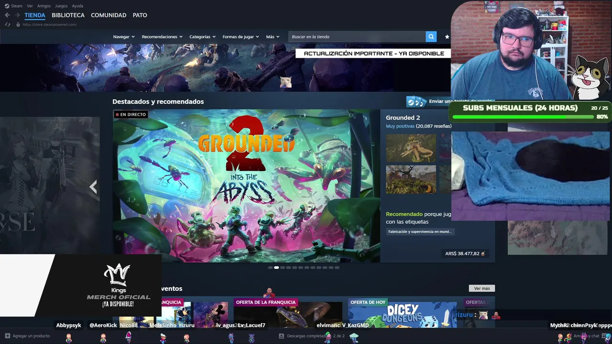
Task: Switch to the BIBLIOTECA tab
Action: (x=68, y=15)
